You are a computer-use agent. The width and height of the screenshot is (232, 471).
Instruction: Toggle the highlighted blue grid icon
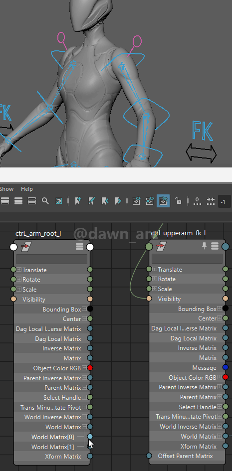tap(163, 201)
